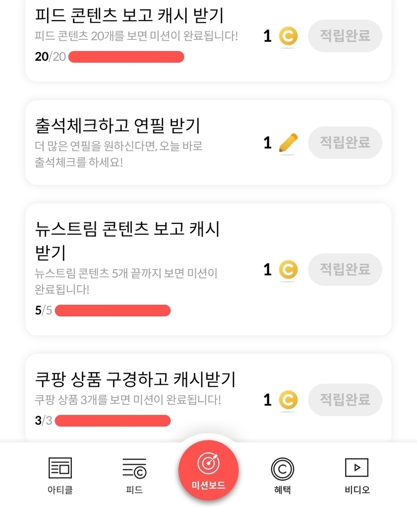Tap the 아티클 newspaper icon
The image size is (417, 507).
point(60,468)
